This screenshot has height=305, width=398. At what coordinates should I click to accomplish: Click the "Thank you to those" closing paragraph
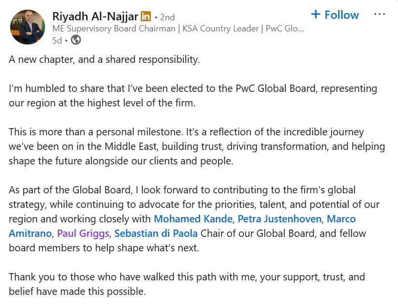187,284
